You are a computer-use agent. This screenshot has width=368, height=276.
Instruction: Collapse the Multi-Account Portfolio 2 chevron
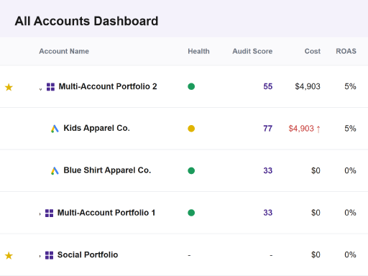point(40,89)
